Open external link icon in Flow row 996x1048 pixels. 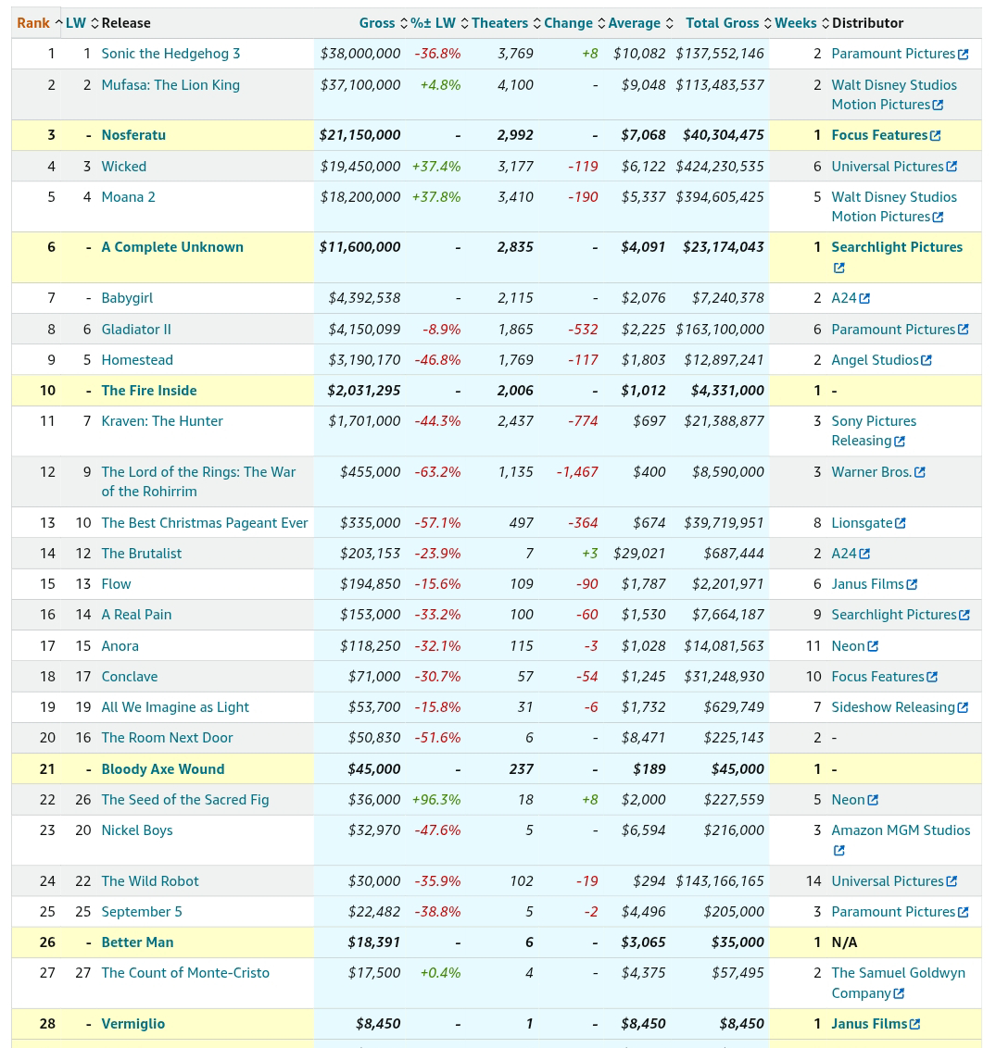point(912,585)
